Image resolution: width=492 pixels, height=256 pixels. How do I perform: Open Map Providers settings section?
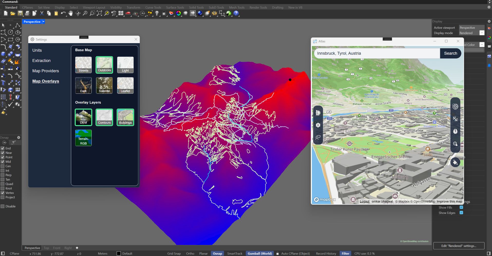(x=45, y=71)
